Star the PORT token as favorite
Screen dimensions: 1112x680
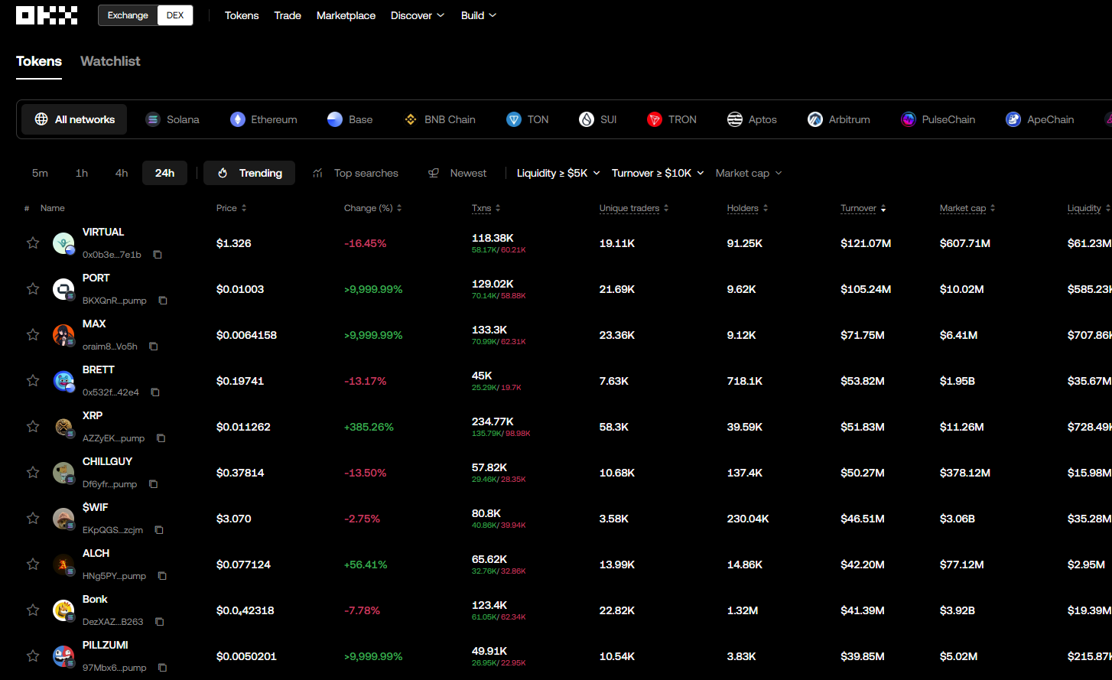(x=33, y=289)
